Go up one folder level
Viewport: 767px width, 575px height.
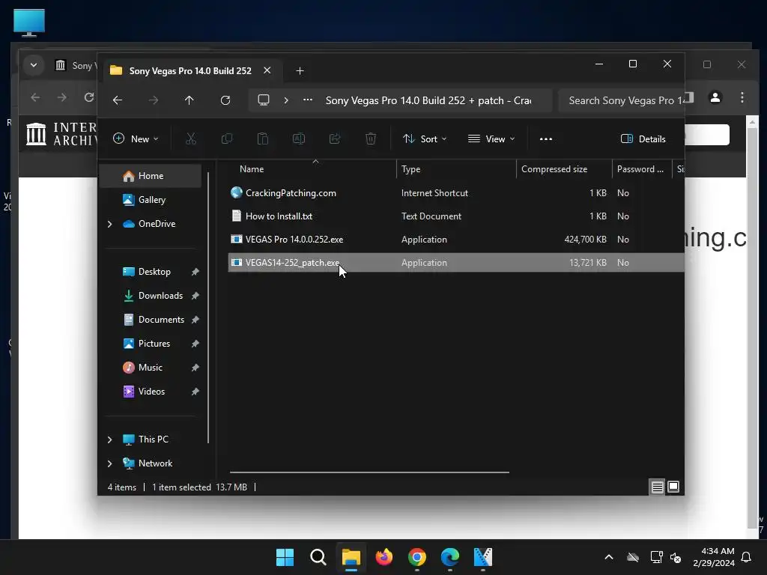tap(190, 100)
